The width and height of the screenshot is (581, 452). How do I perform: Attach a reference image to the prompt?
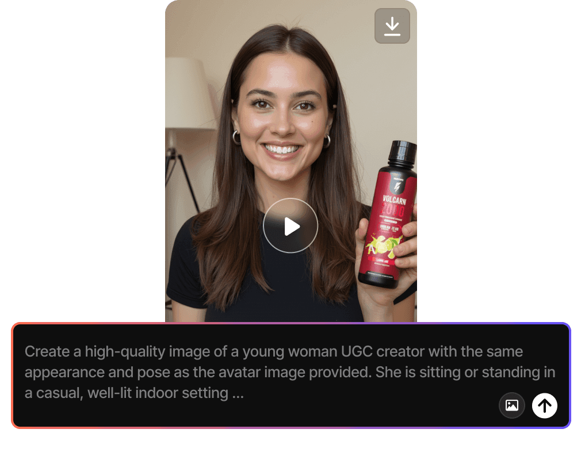pyautogui.click(x=512, y=405)
